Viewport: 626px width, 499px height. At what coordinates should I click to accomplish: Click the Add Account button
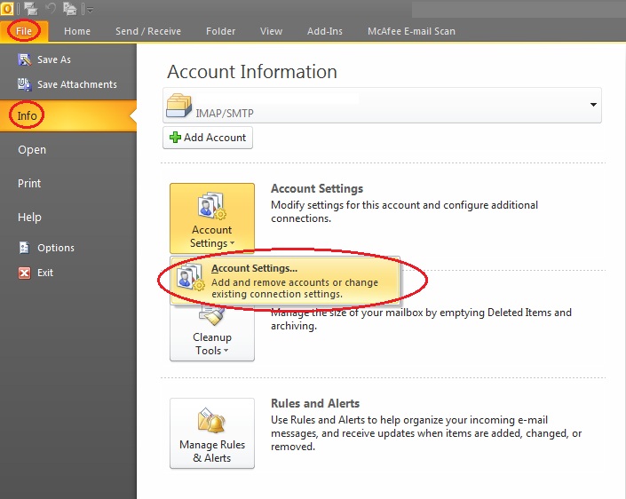tap(208, 138)
